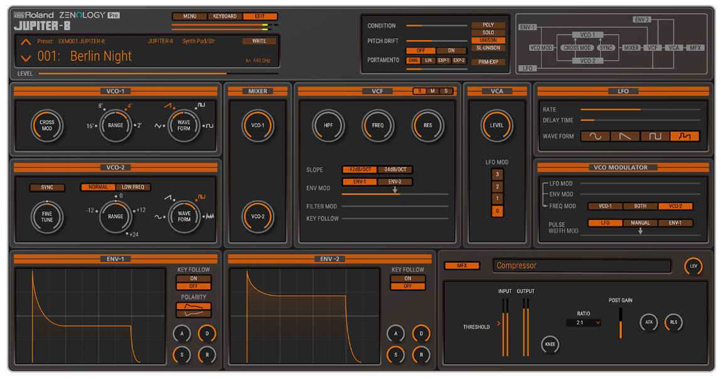This screenshot has width=721, height=380.
Task: Select the random LFO waveform
Action: (x=685, y=136)
